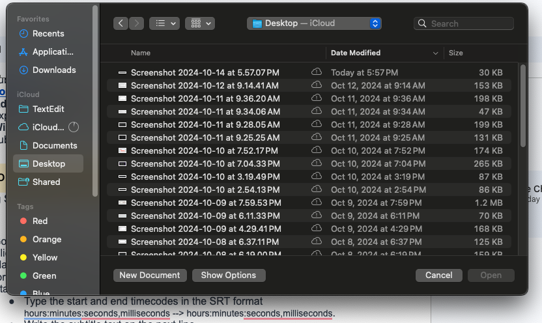Click cloud download icon for 7.59.53 PM screenshot
This screenshot has height=323, width=542.
click(317, 202)
